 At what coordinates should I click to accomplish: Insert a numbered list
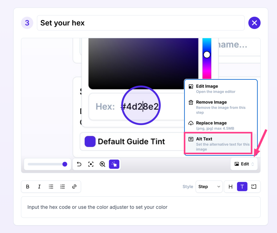pyautogui.click(x=63, y=186)
